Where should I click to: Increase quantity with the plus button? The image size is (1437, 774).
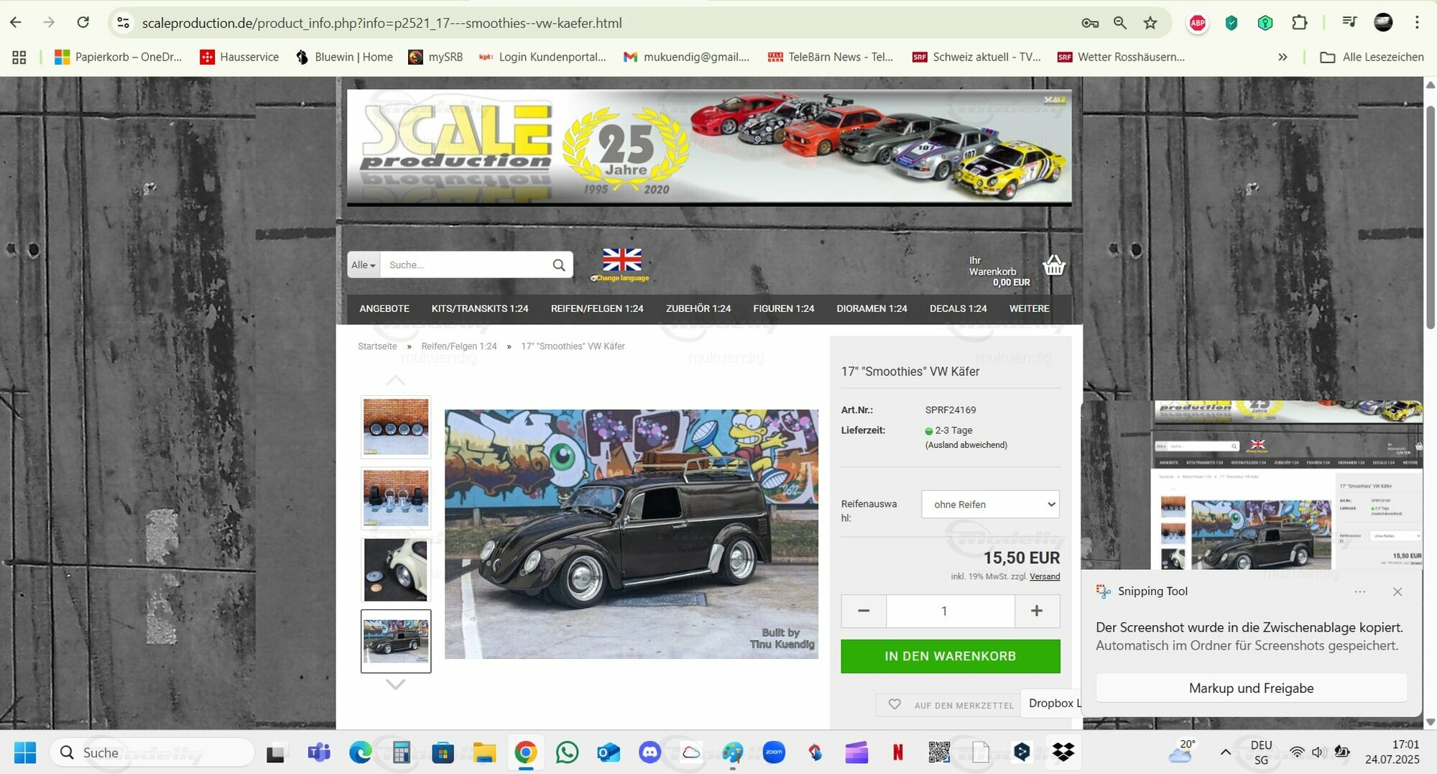pos(1036,611)
